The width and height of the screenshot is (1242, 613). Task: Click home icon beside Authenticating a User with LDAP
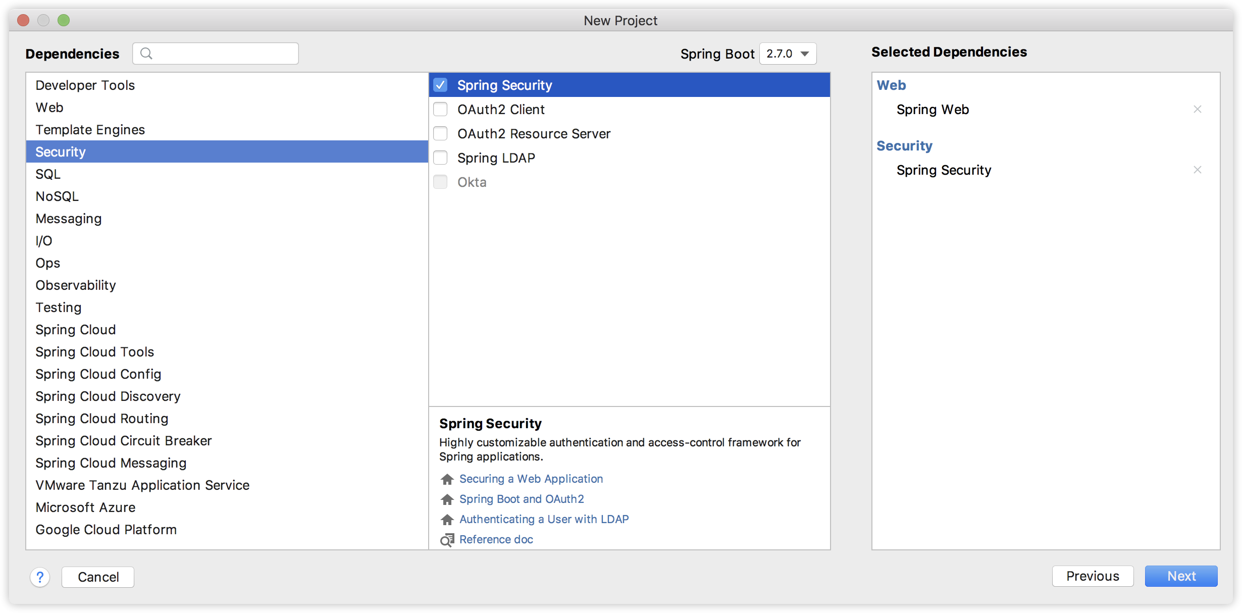(x=447, y=520)
